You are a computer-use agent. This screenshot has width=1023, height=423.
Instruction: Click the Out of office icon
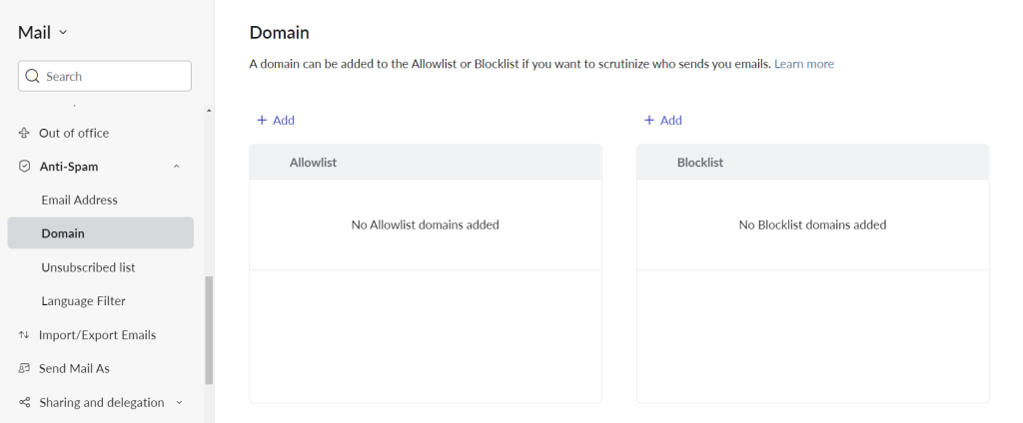tap(24, 133)
